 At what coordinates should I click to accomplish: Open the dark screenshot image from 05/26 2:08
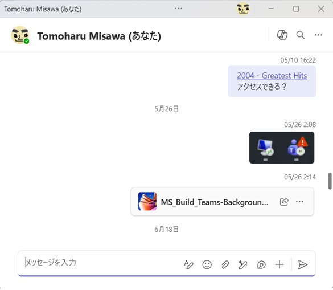282,148
